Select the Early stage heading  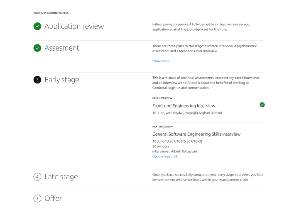(62, 80)
